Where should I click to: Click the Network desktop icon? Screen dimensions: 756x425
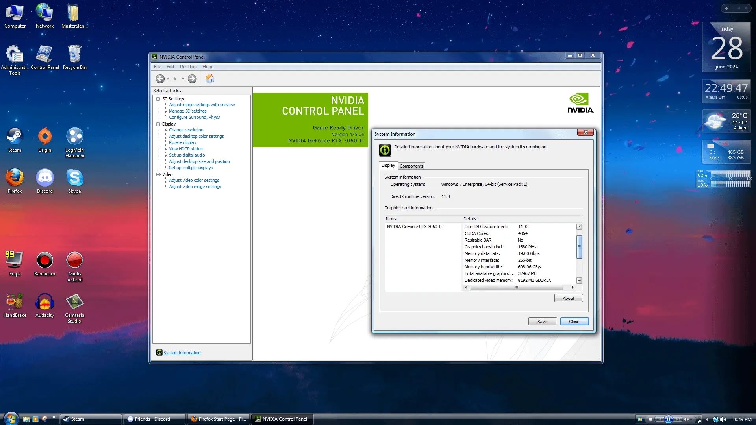pyautogui.click(x=44, y=17)
